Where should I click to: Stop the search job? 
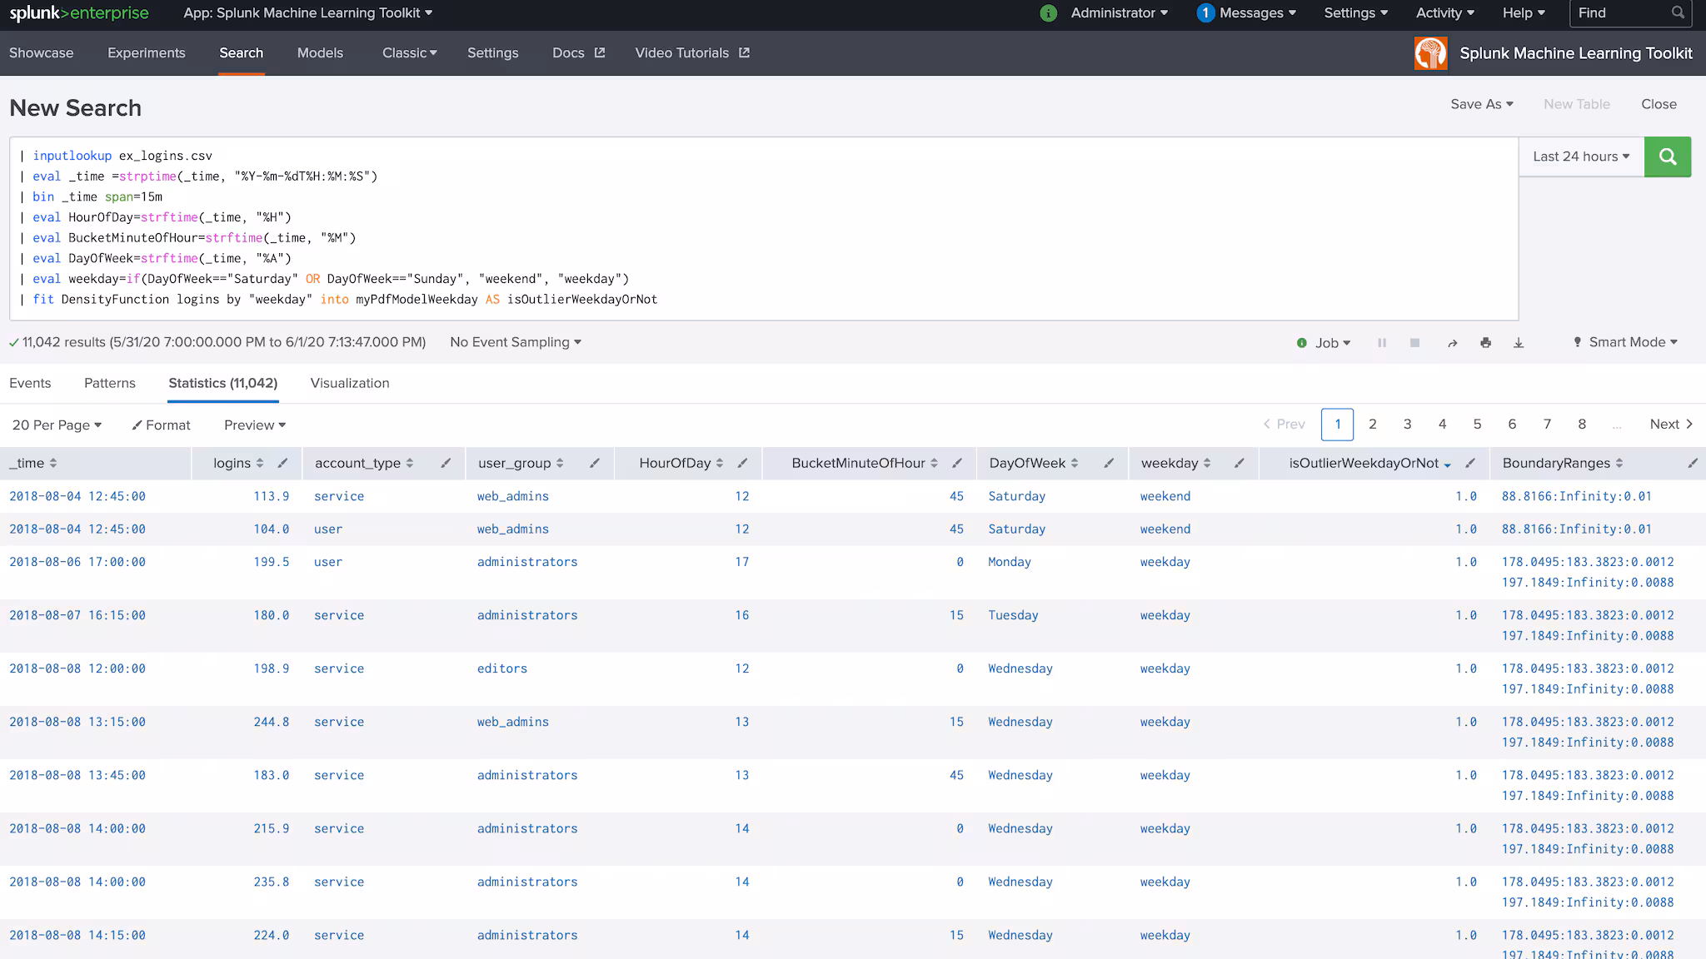pyautogui.click(x=1414, y=343)
